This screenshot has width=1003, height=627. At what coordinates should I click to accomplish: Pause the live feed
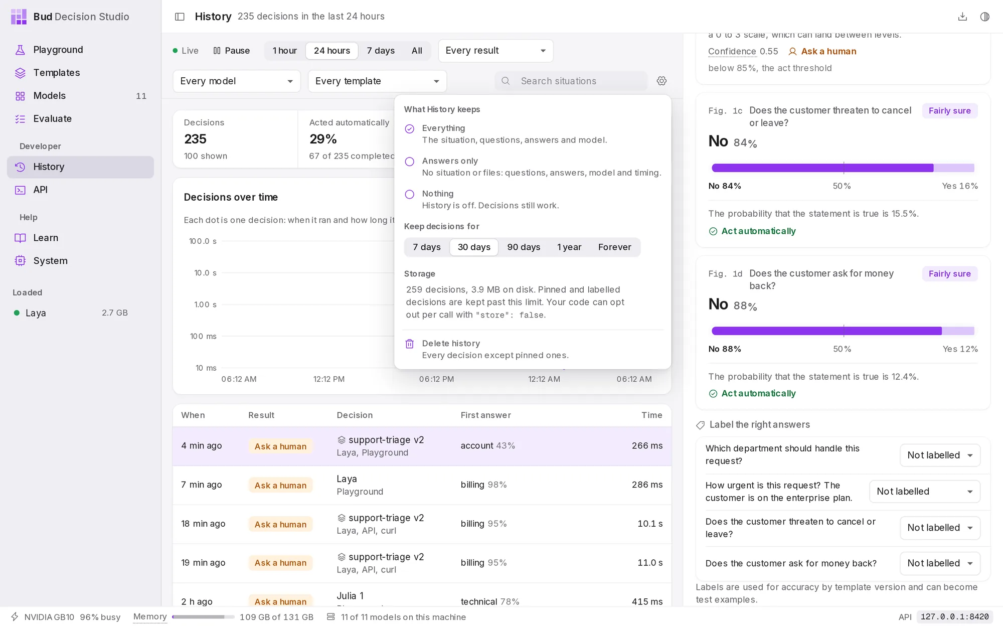pos(231,51)
